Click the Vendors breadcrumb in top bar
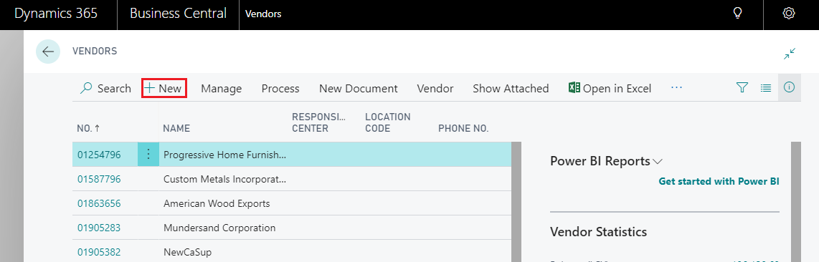 point(263,14)
